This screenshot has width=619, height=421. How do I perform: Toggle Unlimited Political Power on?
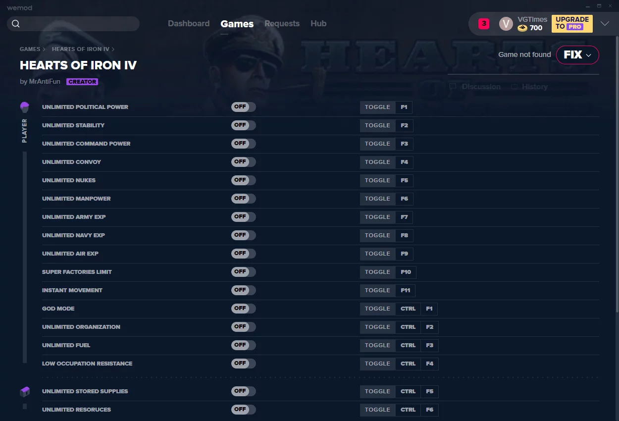click(244, 107)
